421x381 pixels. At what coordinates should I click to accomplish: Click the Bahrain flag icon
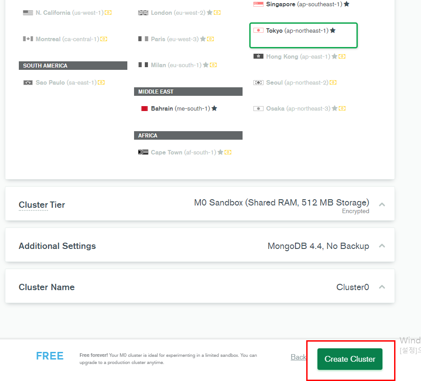pyautogui.click(x=144, y=109)
